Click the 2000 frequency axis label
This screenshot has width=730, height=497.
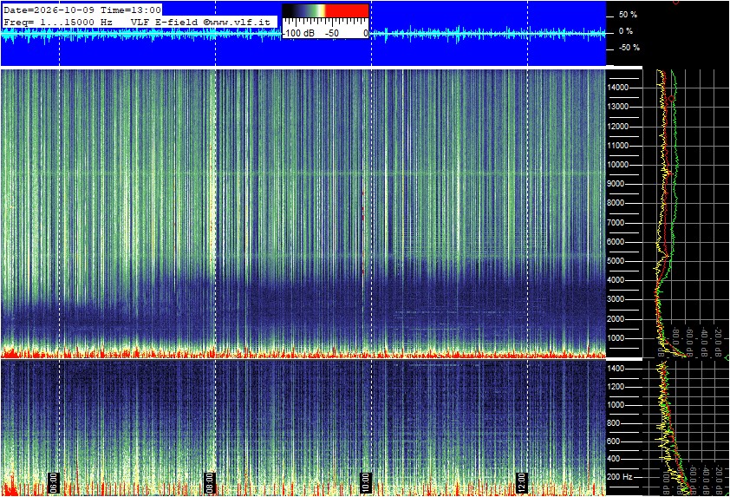[616, 319]
